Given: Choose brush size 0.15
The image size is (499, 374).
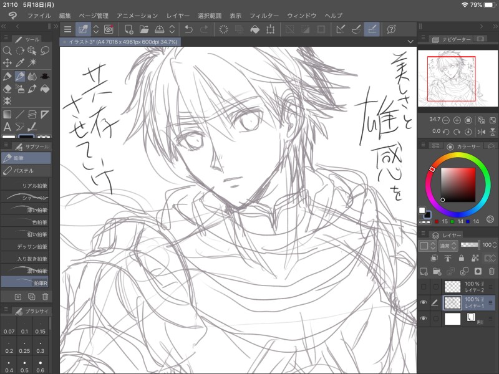Looking at the screenshot, I should pyautogui.click(x=40, y=327).
